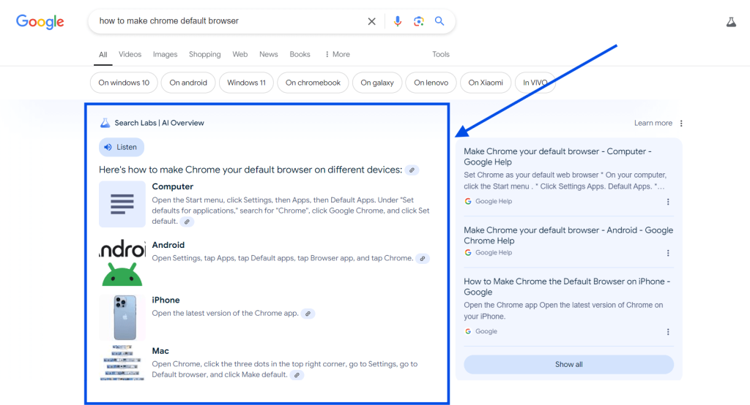Open Make Chrome default browser Computer result

pyautogui.click(x=557, y=156)
